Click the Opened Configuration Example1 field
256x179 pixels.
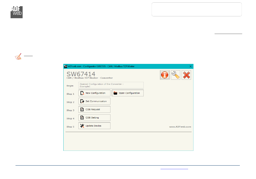tap(111, 85)
